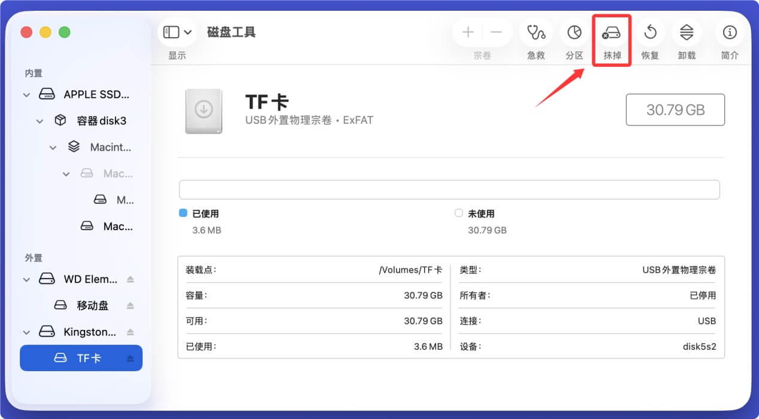Eject the WD Elements drive
The height and width of the screenshot is (419, 759).
coord(131,279)
